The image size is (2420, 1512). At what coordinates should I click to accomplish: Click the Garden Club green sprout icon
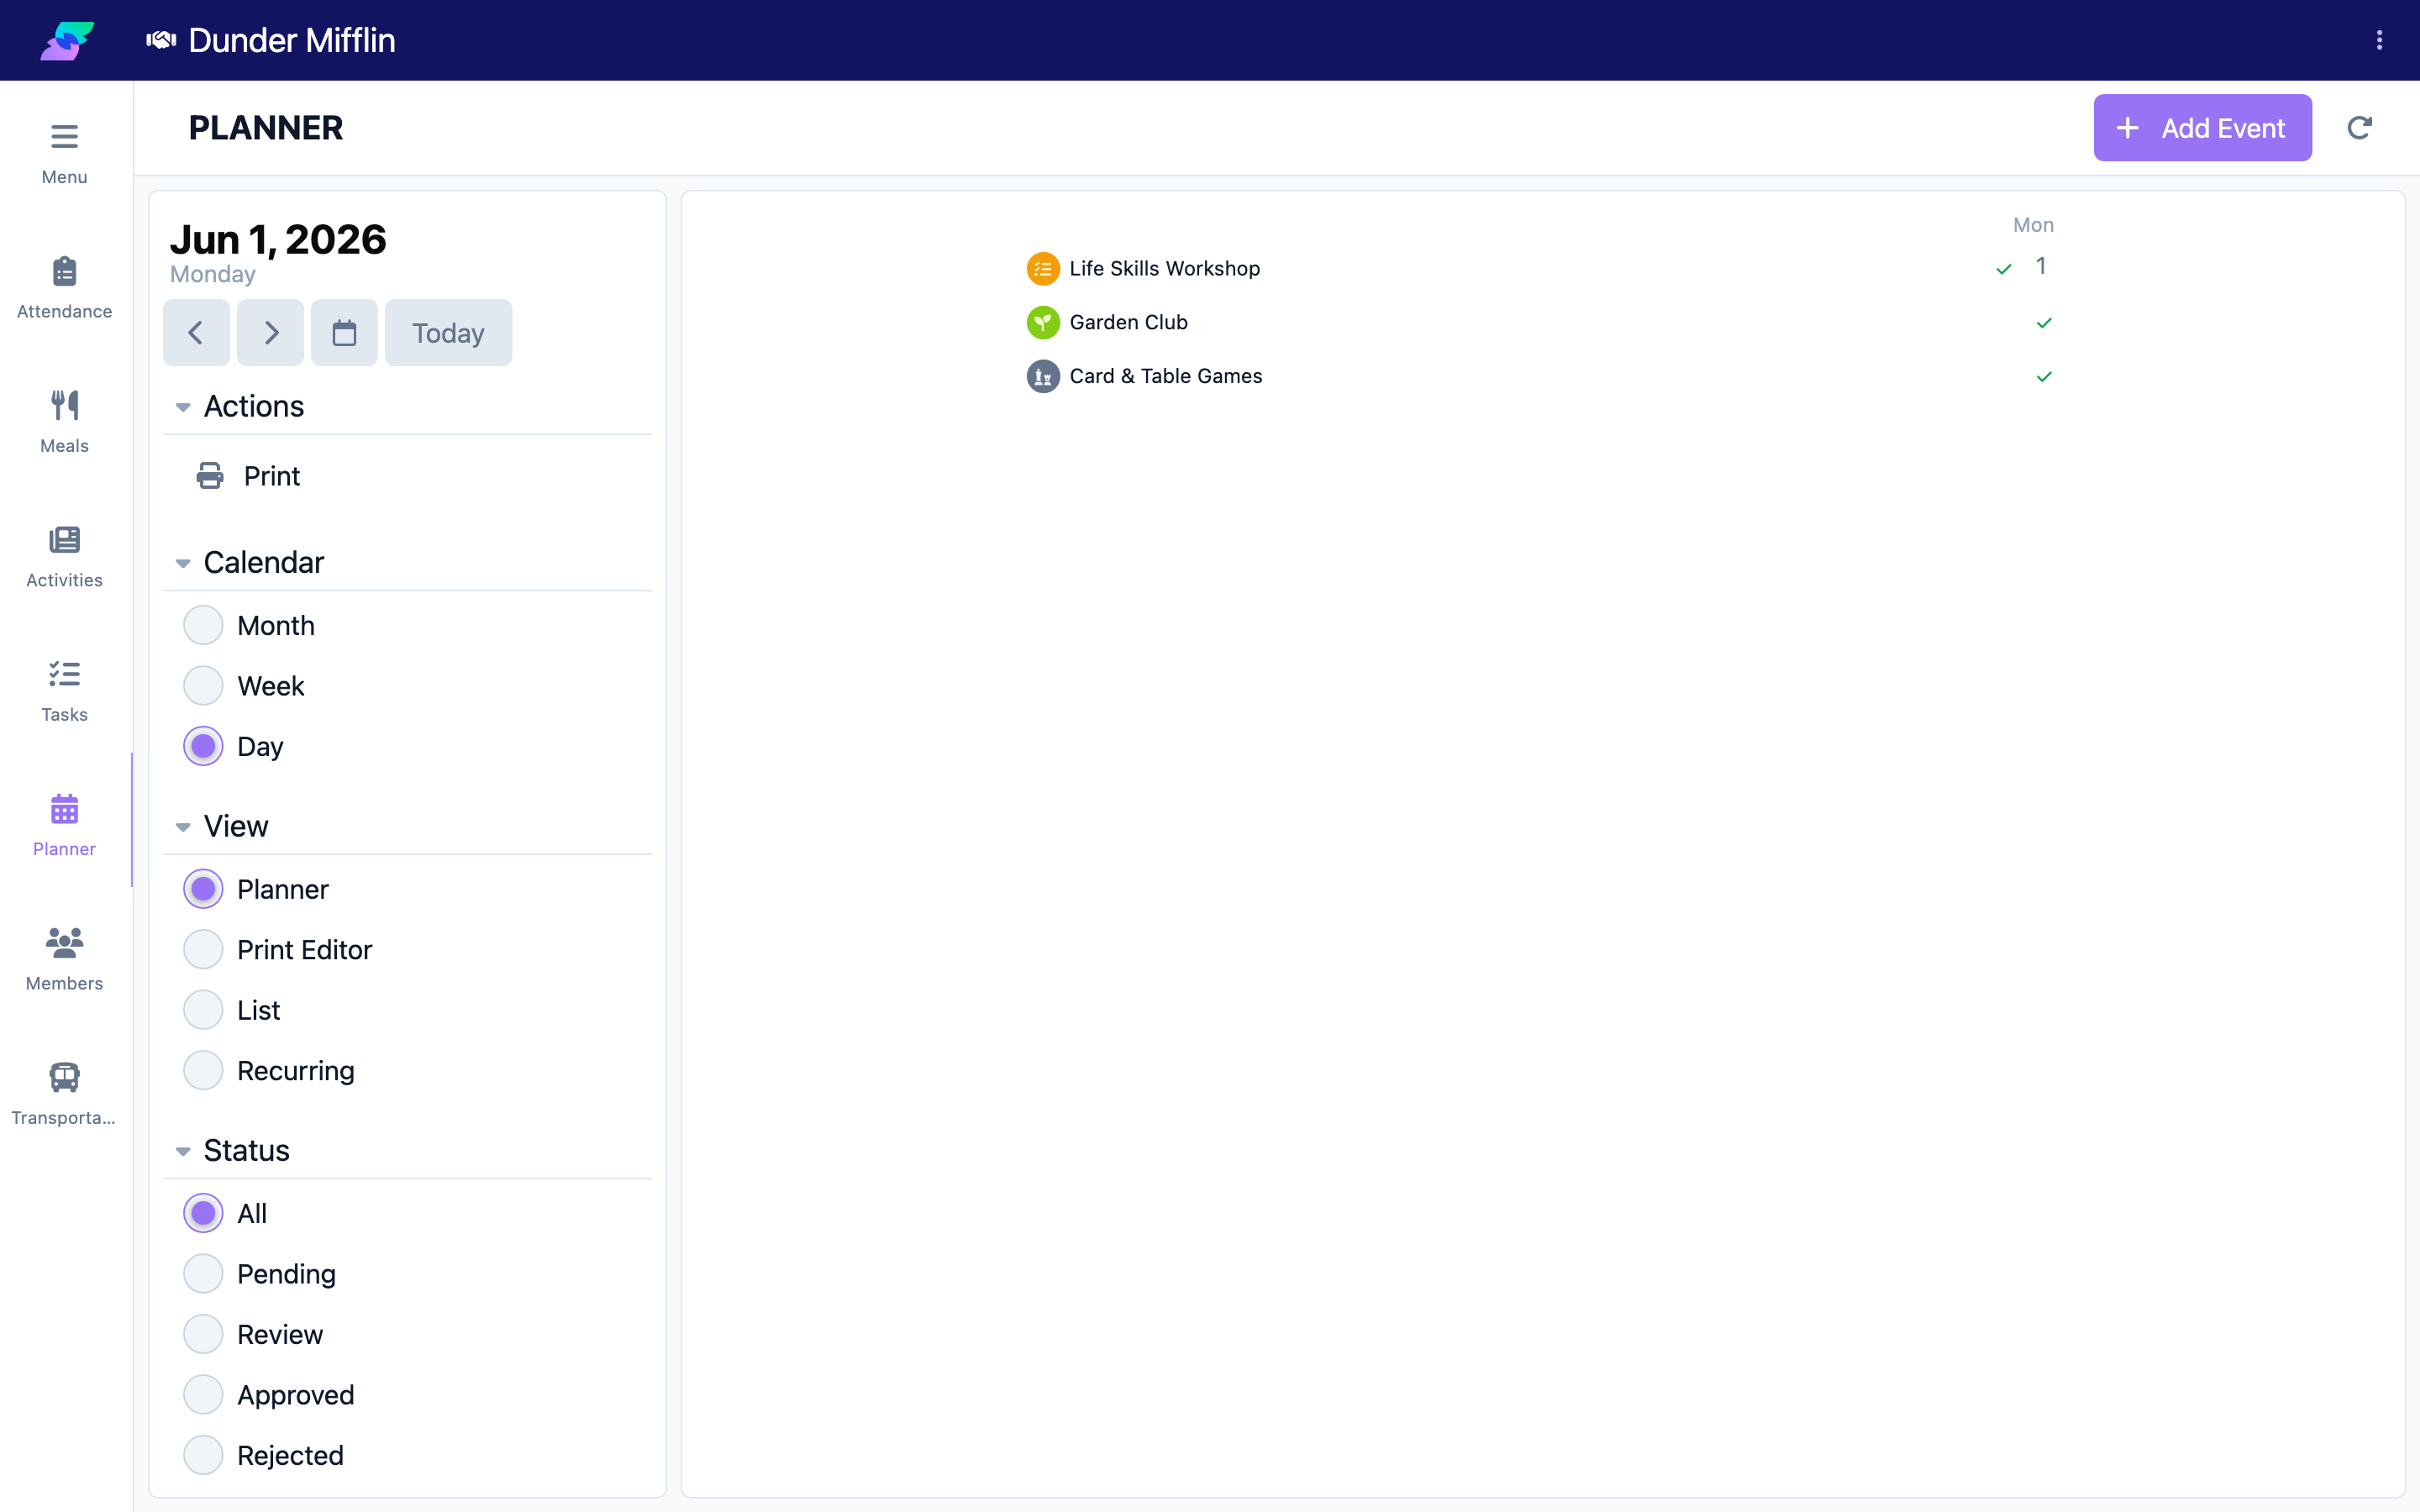click(x=1043, y=323)
